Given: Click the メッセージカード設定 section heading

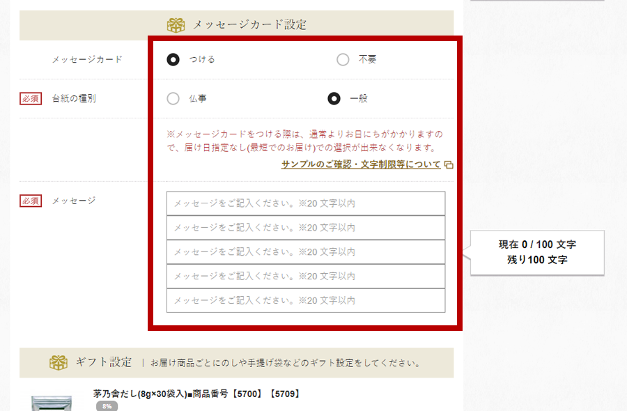Looking at the screenshot, I should [249, 25].
